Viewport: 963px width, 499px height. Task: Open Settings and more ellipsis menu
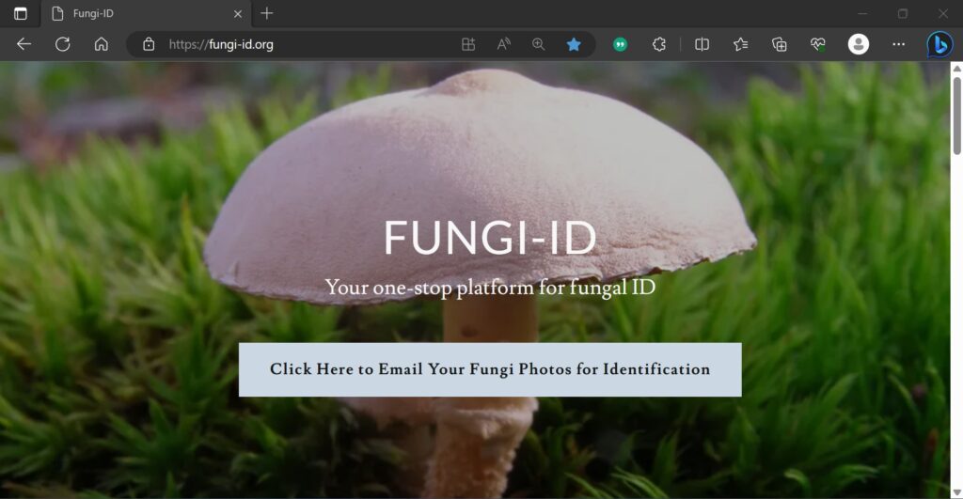[x=898, y=44]
